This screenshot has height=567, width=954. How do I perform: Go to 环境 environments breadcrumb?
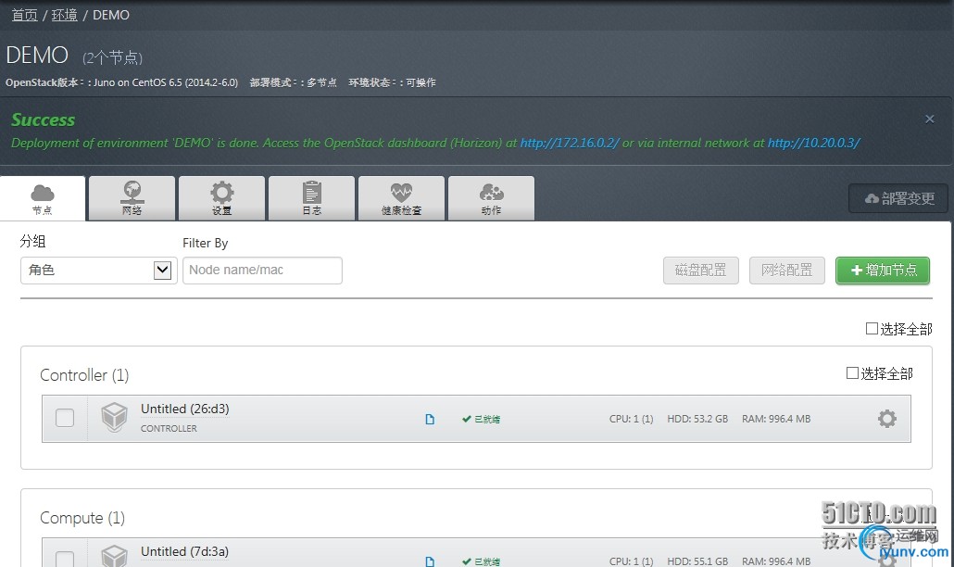click(x=64, y=15)
